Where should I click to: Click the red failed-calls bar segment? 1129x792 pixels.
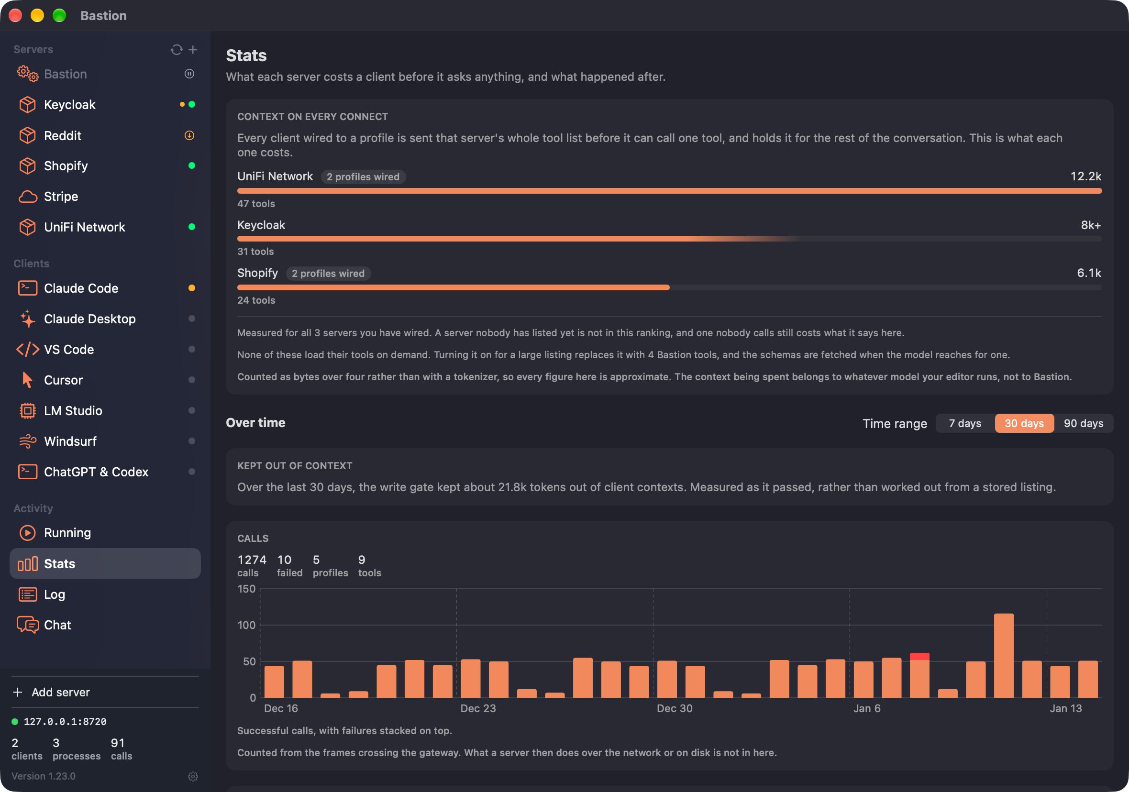(x=919, y=656)
